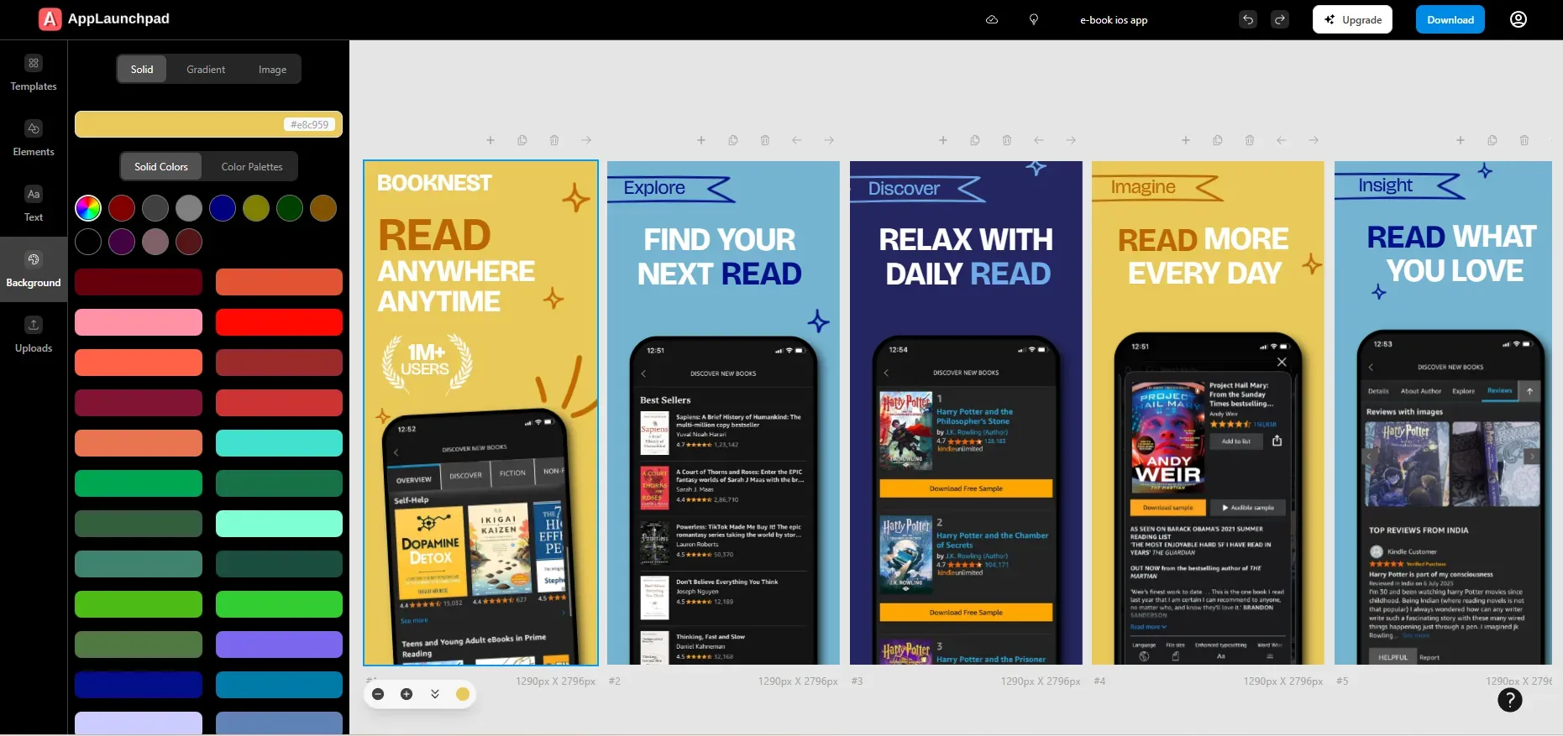
Task: Select the Color Palettes tab
Action: coord(252,166)
